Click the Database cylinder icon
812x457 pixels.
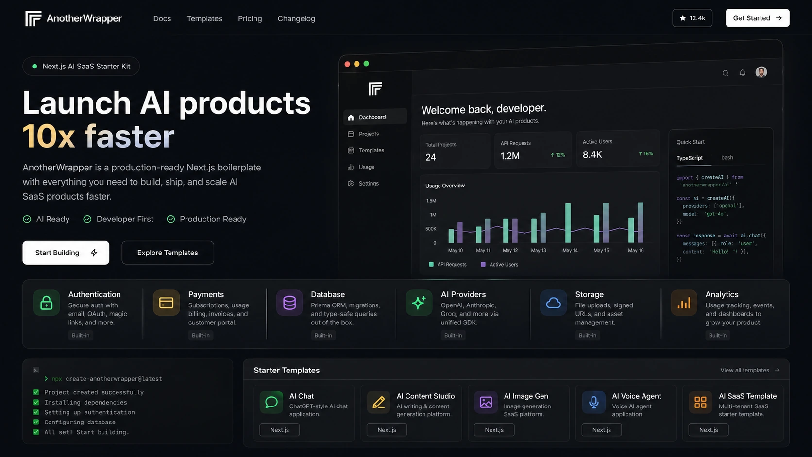click(x=289, y=303)
